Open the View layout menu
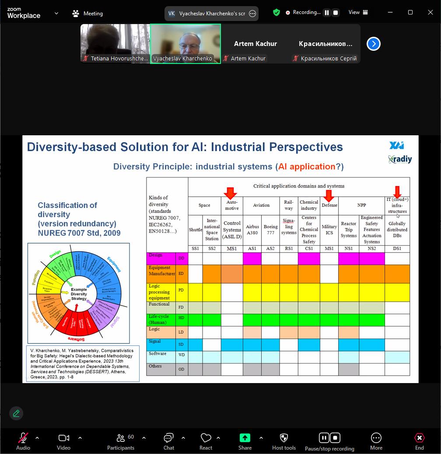Screen dimensions: 441x454 [358, 12]
